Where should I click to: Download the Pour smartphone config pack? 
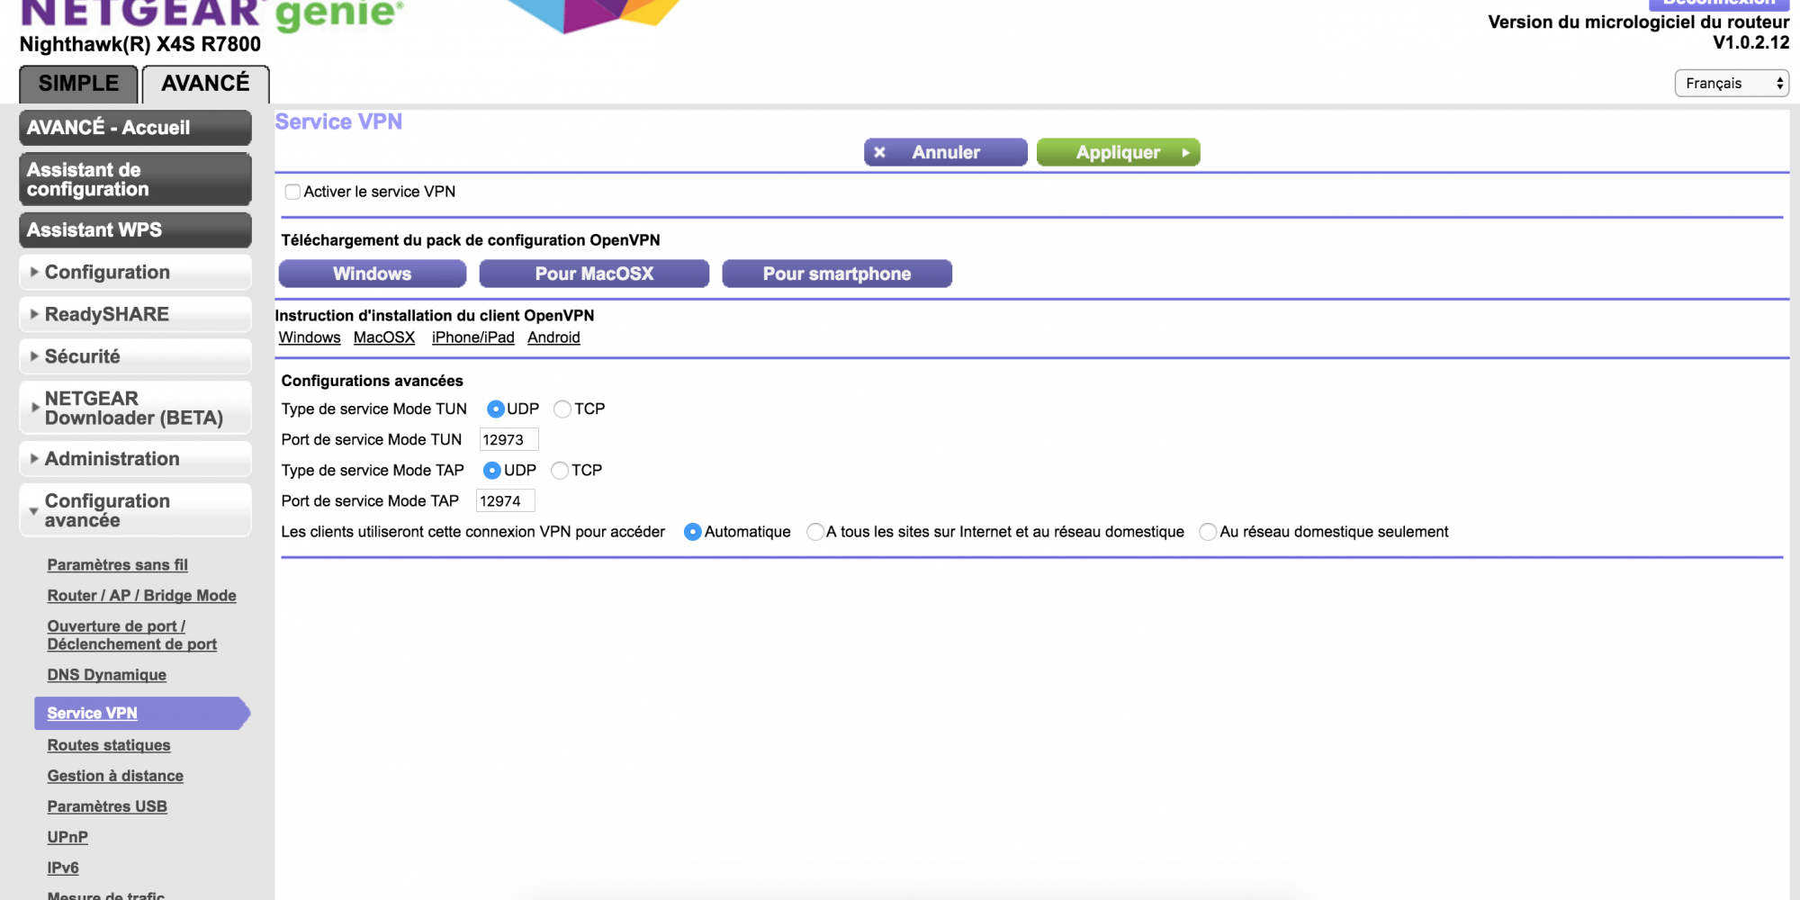point(837,274)
